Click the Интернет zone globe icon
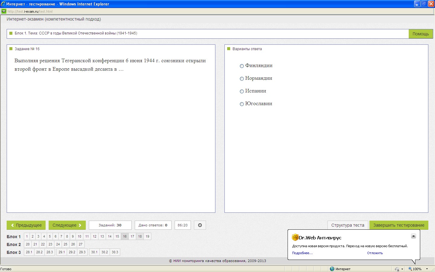The width and height of the screenshot is (435, 272). pos(332,269)
